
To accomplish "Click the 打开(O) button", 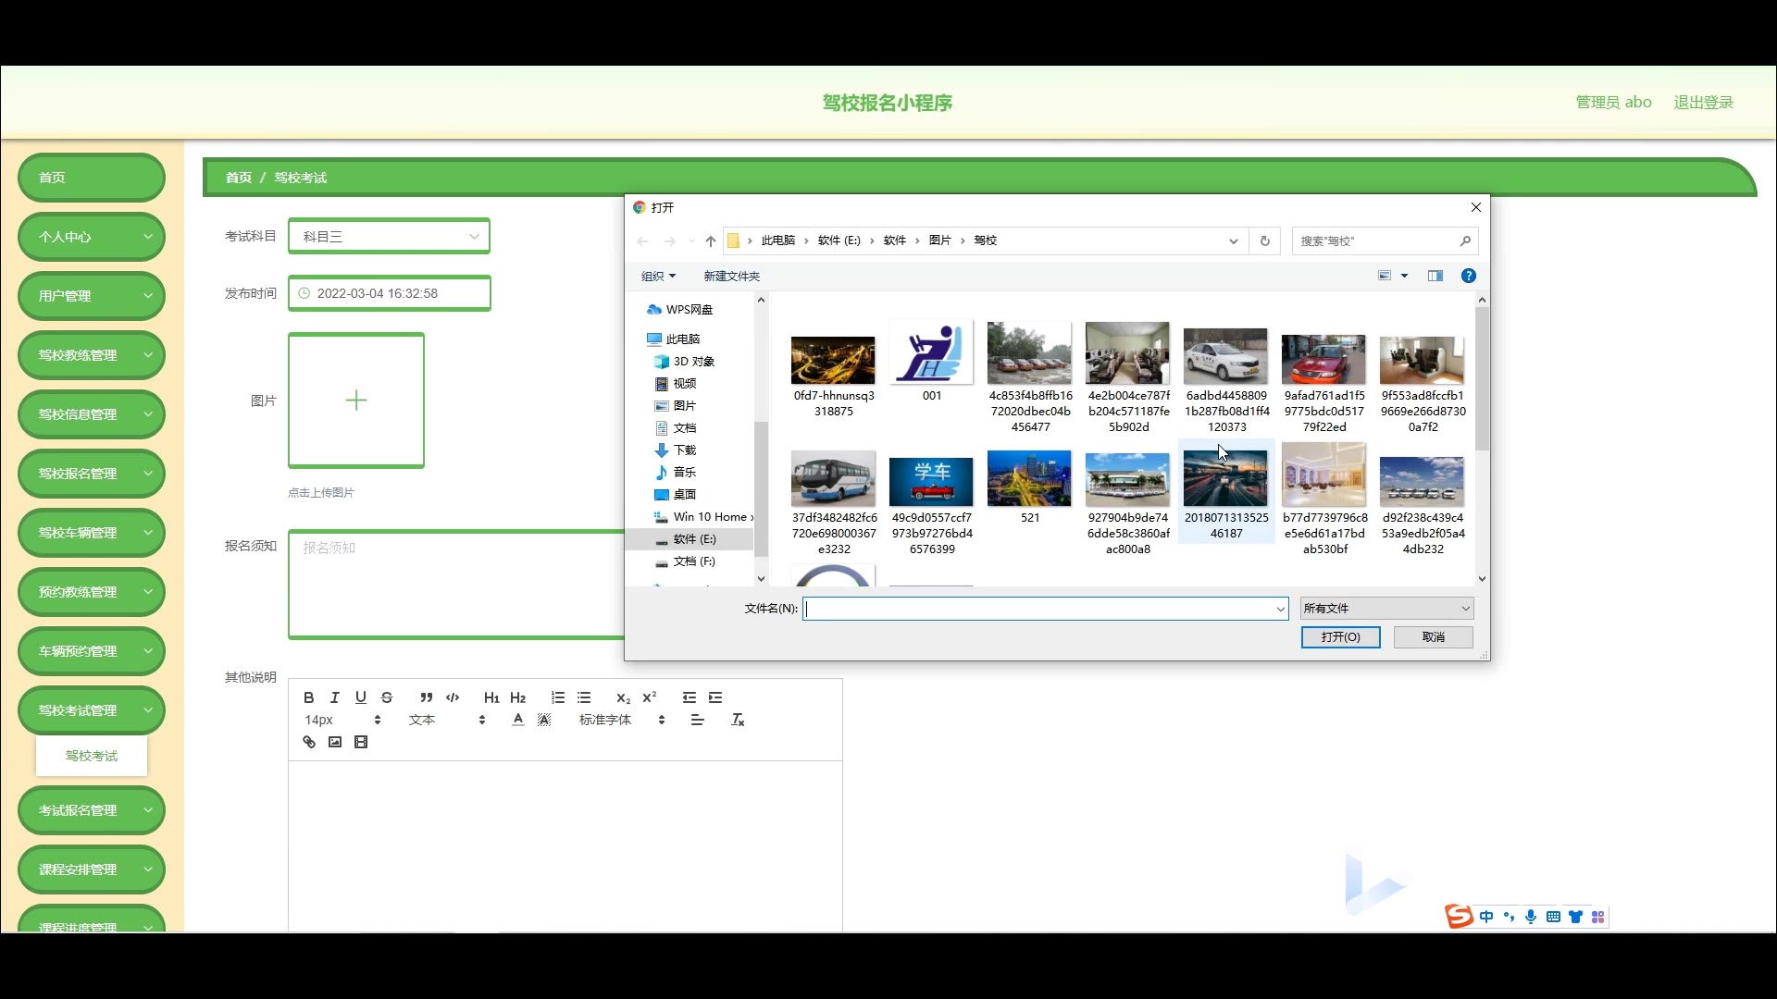I will click(1340, 637).
